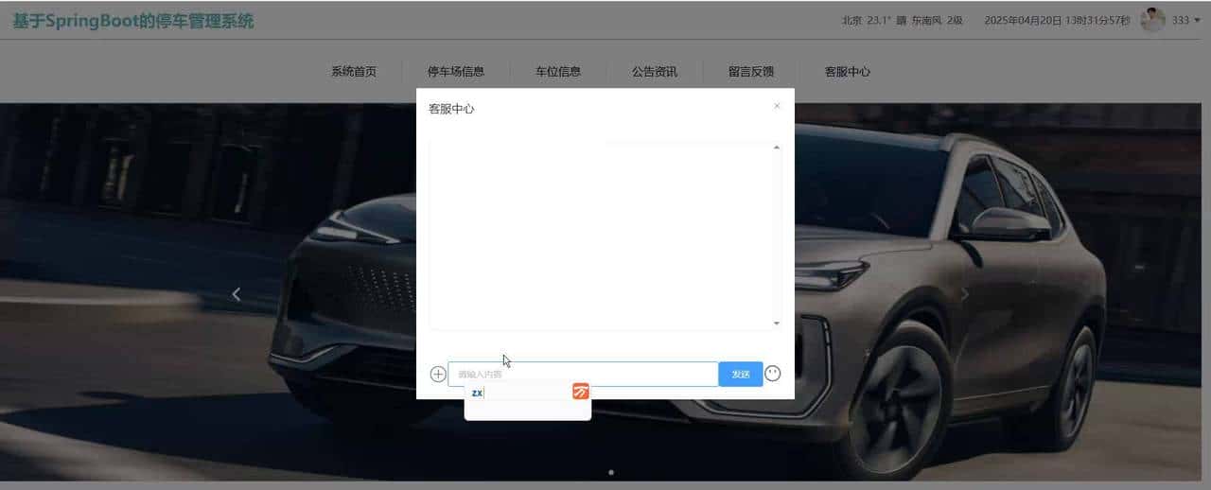This screenshot has height=490, width=1211.
Task: Click the zx IME composition text
Action: click(x=477, y=393)
